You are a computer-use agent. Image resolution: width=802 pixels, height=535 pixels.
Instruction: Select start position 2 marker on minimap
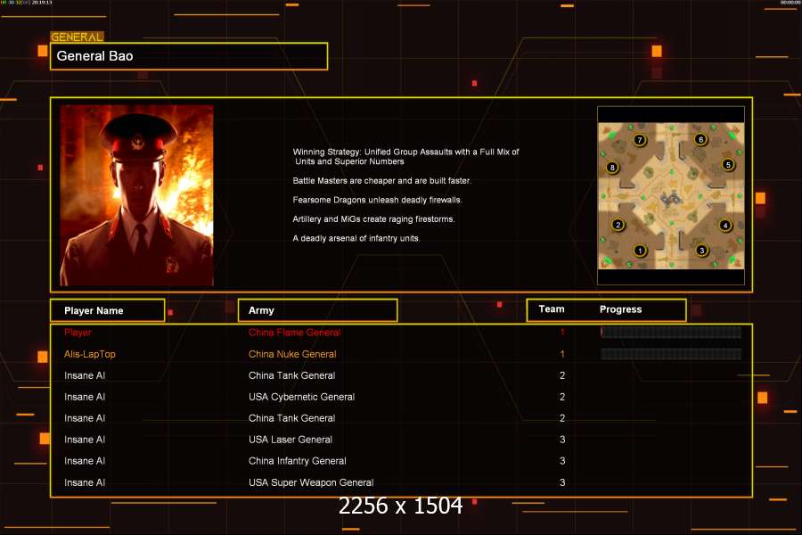pyautogui.click(x=617, y=225)
